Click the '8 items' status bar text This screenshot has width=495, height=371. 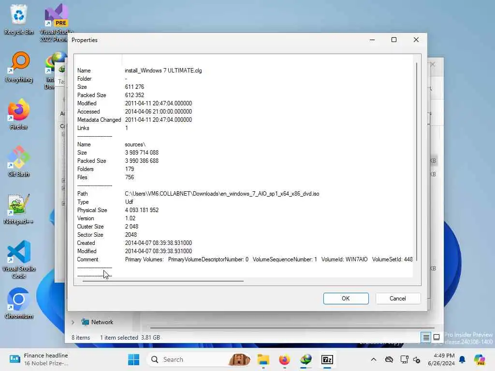click(x=81, y=338)
